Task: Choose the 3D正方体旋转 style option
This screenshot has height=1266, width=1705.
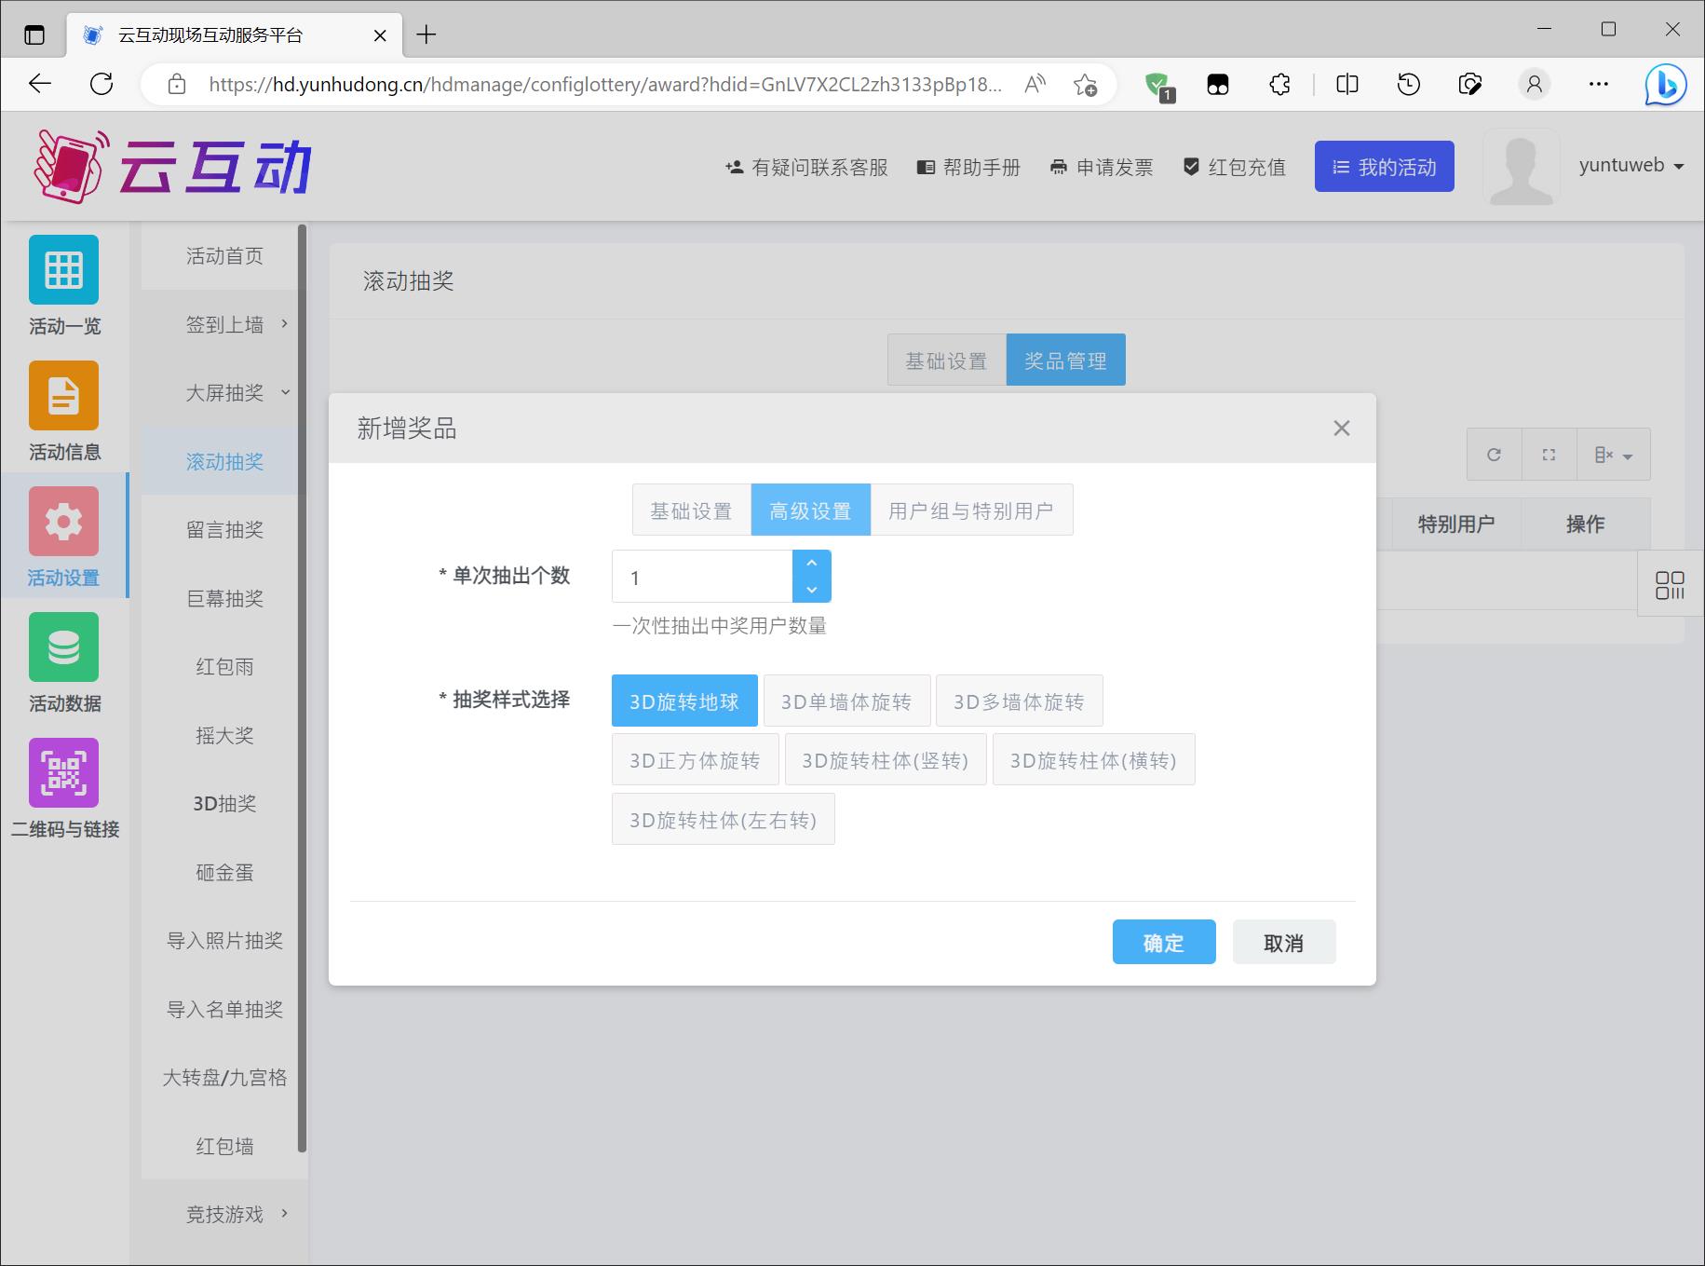Action: coord(695,760)
